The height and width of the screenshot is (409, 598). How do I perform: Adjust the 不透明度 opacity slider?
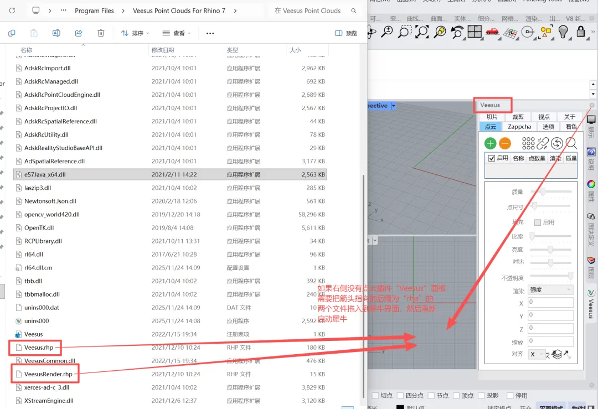point(552,275)
